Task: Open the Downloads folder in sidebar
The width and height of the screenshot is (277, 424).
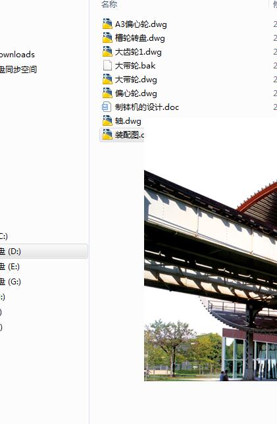Action: pos(17,55)
